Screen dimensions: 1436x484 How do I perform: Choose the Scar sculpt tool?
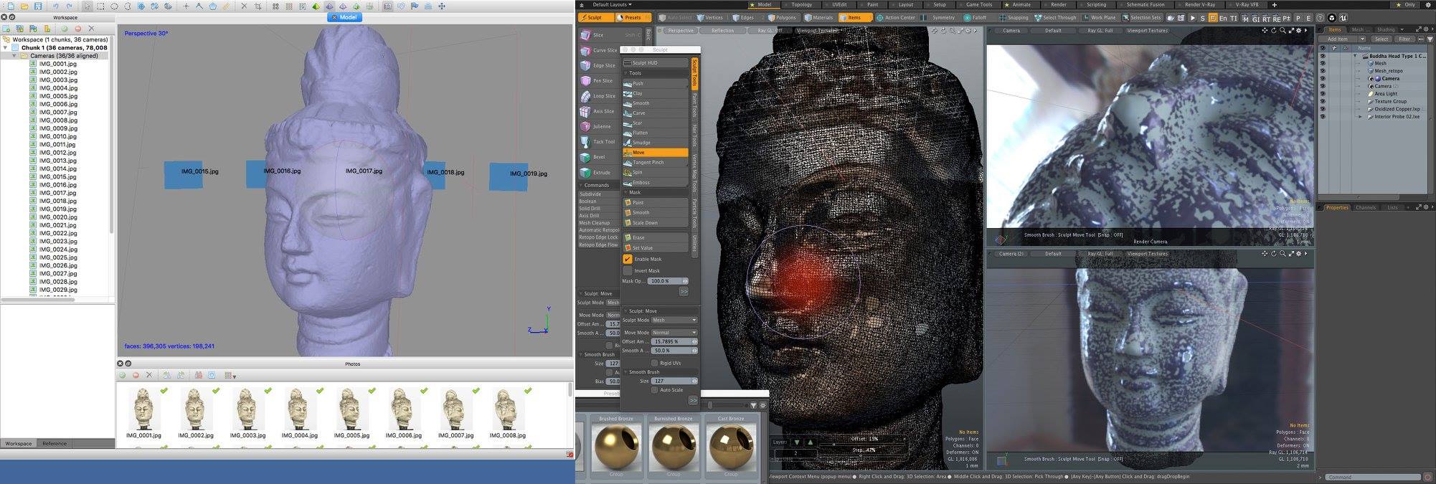[656, 123]
